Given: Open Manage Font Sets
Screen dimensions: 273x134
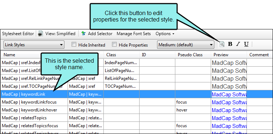Looking at the screenshot, I should coord(133,34).
